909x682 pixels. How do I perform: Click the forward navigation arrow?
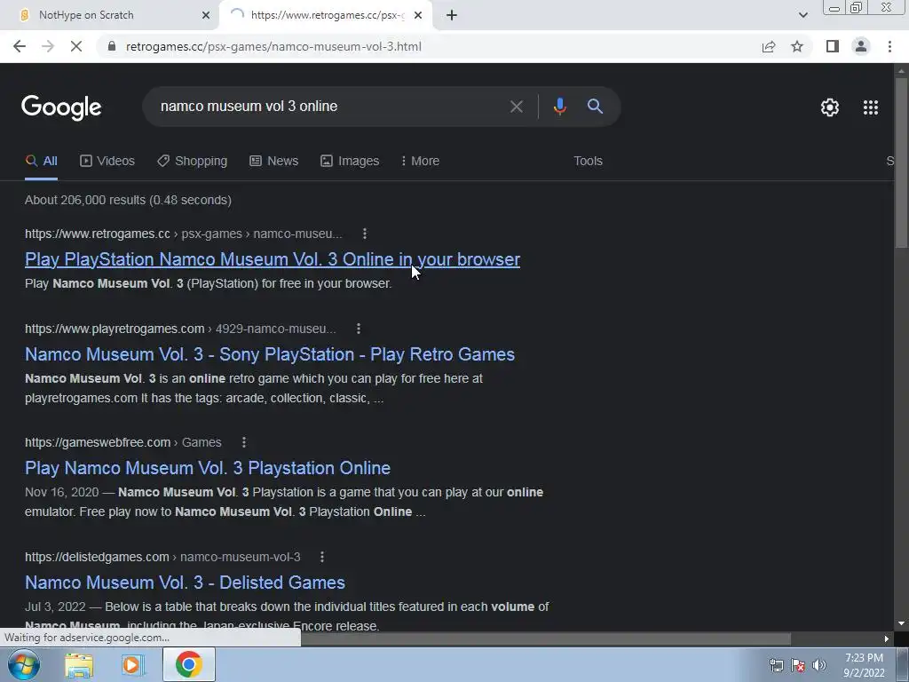click(x=48, y=46)
